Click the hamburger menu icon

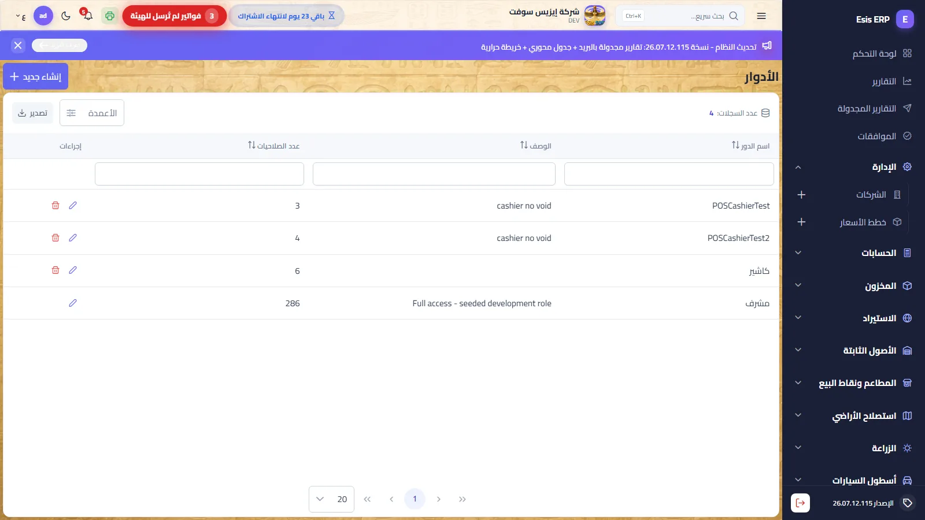(x=761, y=16)
